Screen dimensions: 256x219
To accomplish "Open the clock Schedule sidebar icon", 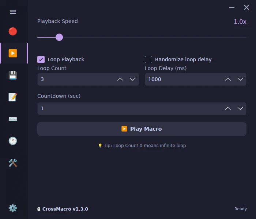I will click(13, 141).
